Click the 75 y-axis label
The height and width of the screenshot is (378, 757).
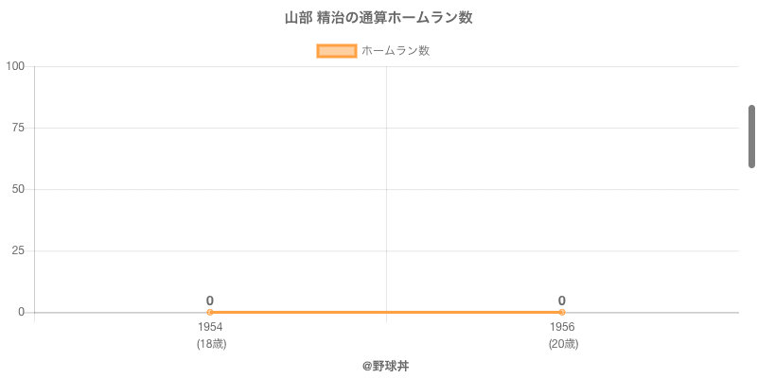tap(18, 128)
